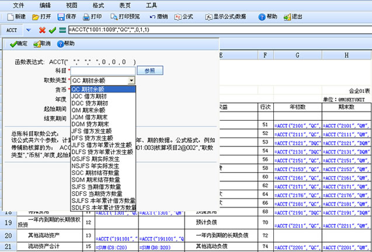
Task: Choose JLFS 借方年累计发生额 option
Action: coord(103,145)
